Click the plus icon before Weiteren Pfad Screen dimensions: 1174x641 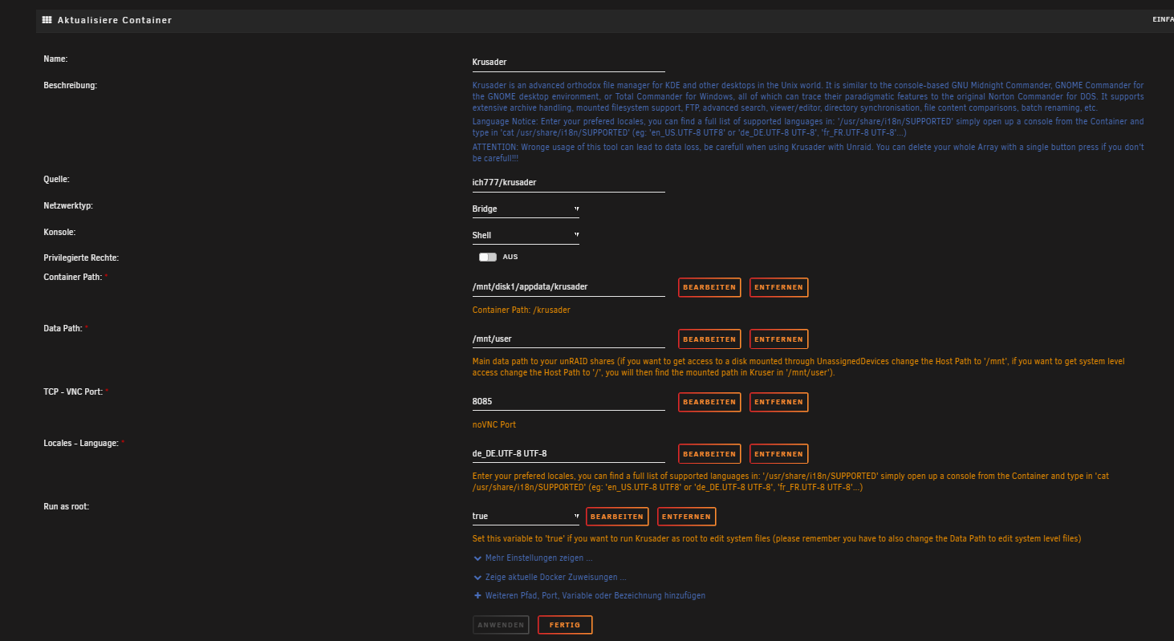click(477, 595)
